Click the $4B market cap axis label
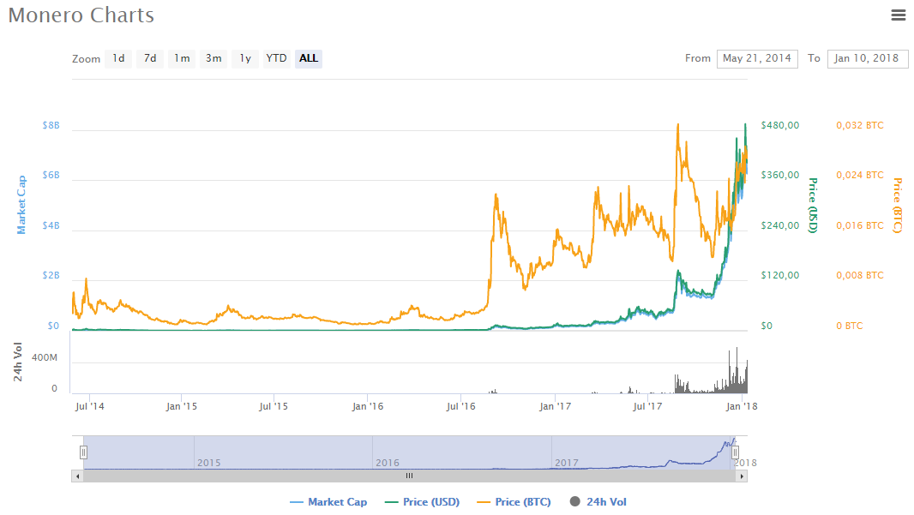 [x=51, y=225]
